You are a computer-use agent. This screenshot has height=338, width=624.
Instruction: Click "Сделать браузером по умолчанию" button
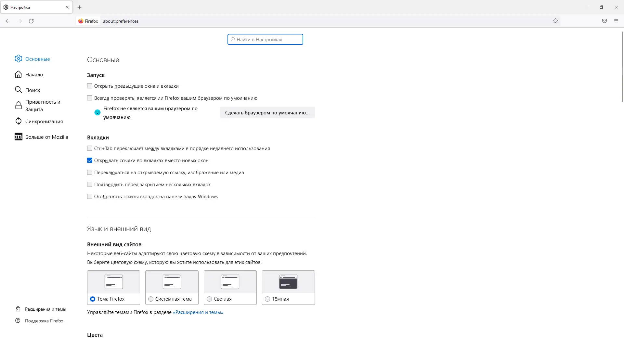click(267, 113)
